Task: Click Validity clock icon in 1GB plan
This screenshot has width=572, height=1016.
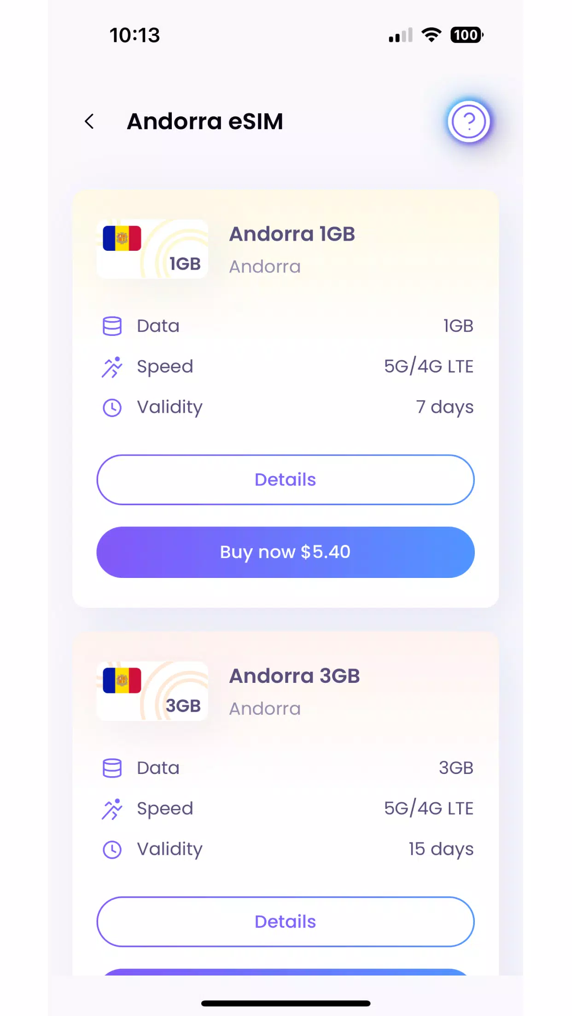Action: (112, 408)
